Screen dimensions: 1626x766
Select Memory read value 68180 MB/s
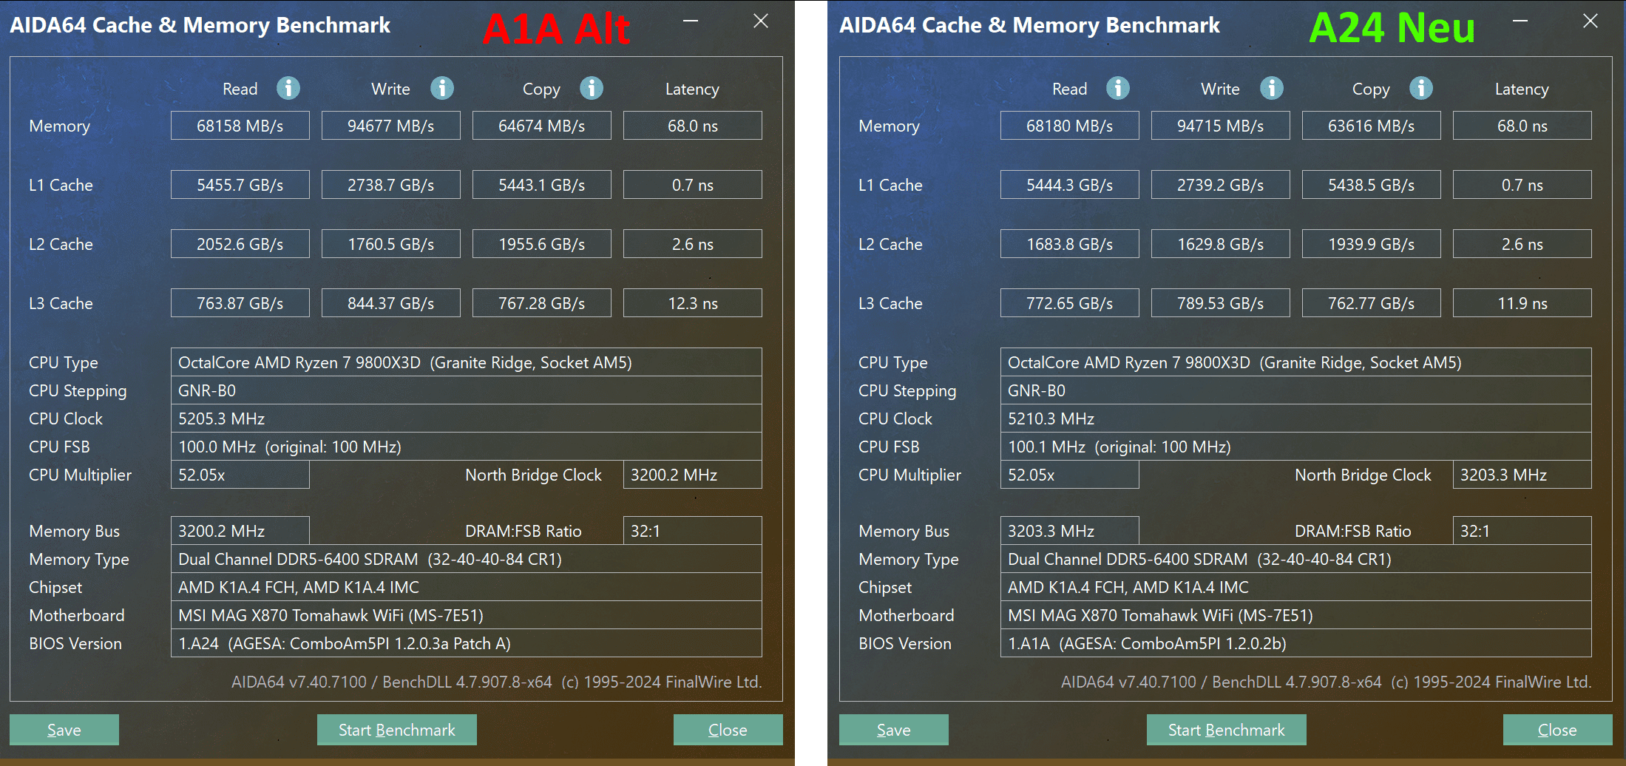click(1070, 126)
